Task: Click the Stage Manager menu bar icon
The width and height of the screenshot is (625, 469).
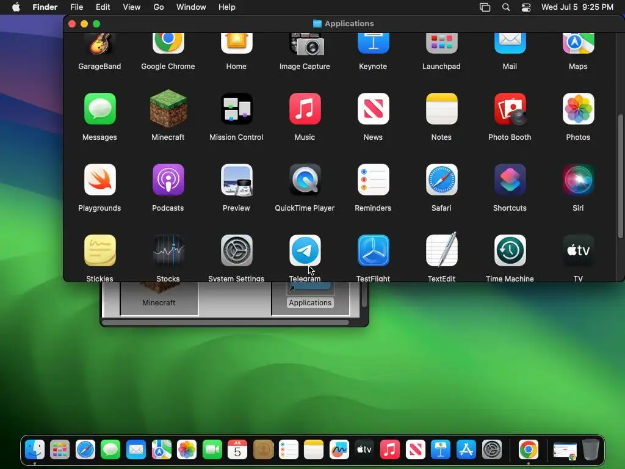Action: pos(485,7)
